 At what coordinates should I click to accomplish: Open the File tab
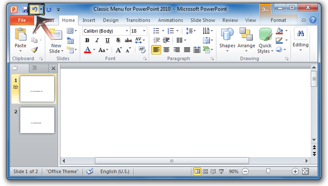[x=22, y=20]
